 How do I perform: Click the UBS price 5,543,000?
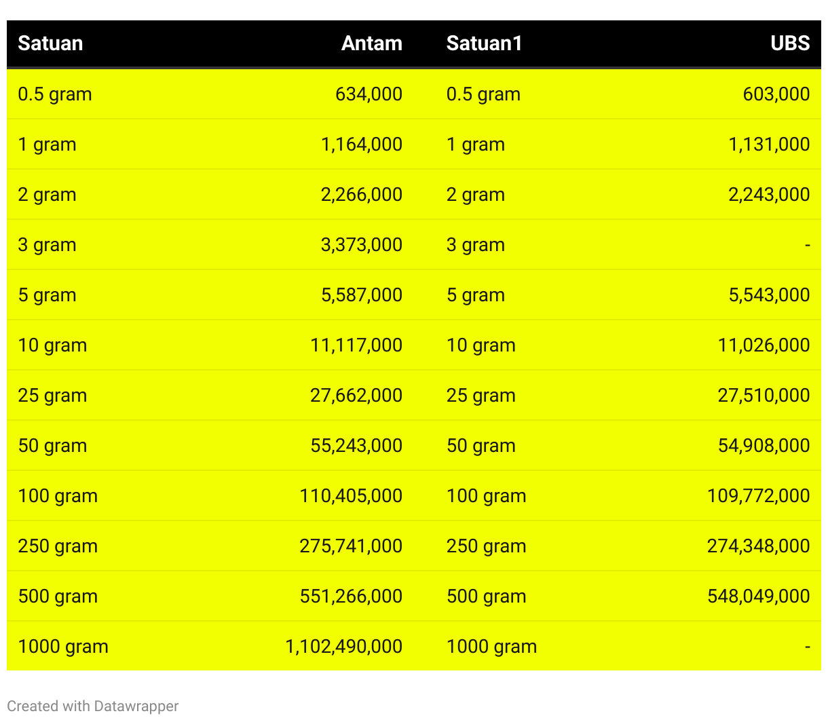point(770,295)
